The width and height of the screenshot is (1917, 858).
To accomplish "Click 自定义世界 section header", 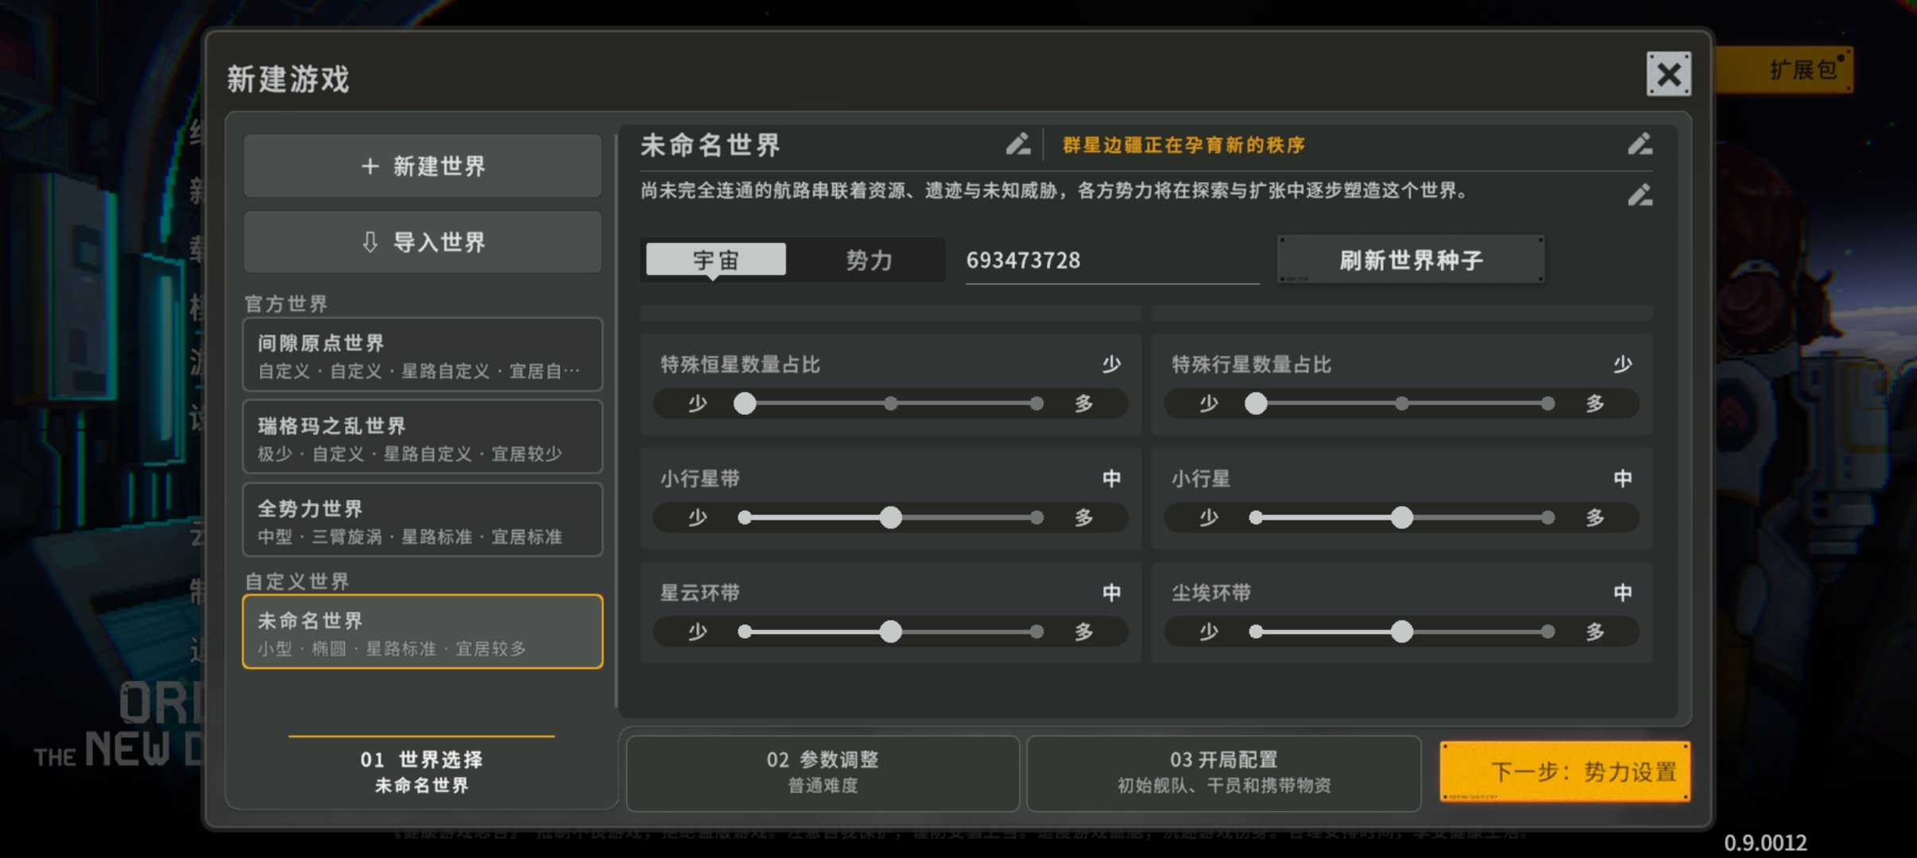I will tap(296, 582).
